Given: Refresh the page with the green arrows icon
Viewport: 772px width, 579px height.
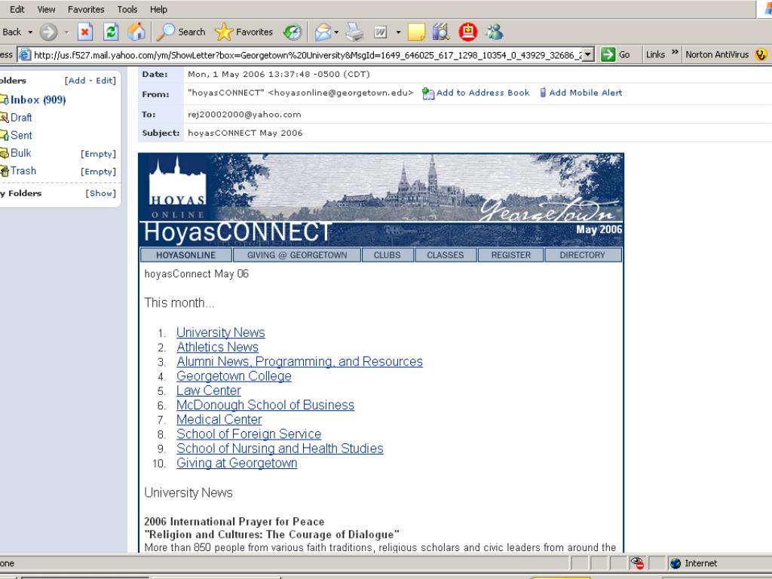Looking at the screenshot, I should coord(111,32).
